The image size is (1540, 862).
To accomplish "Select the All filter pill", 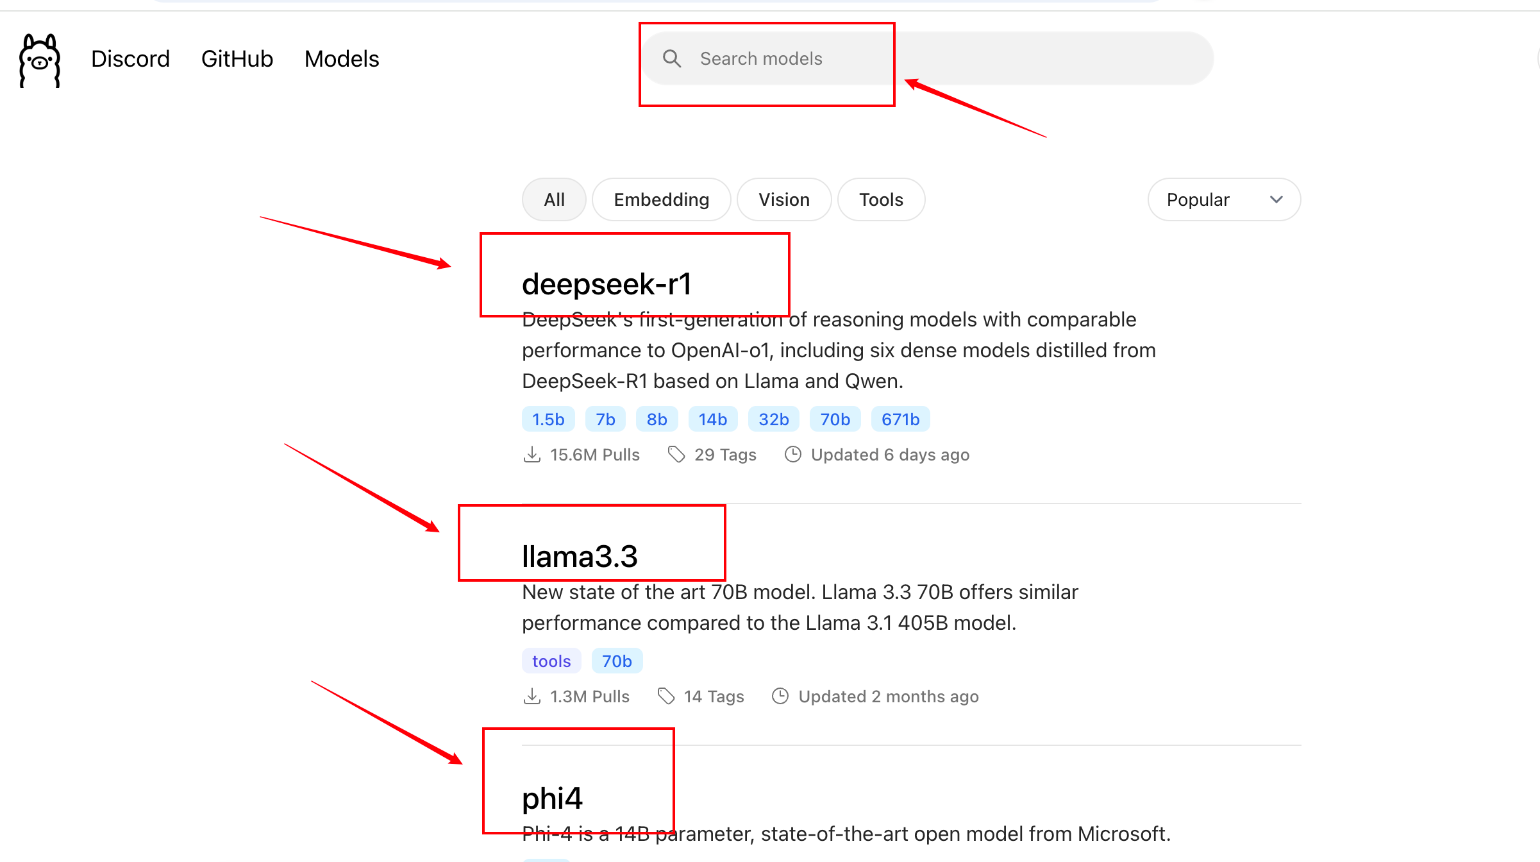I will [554, 199].
